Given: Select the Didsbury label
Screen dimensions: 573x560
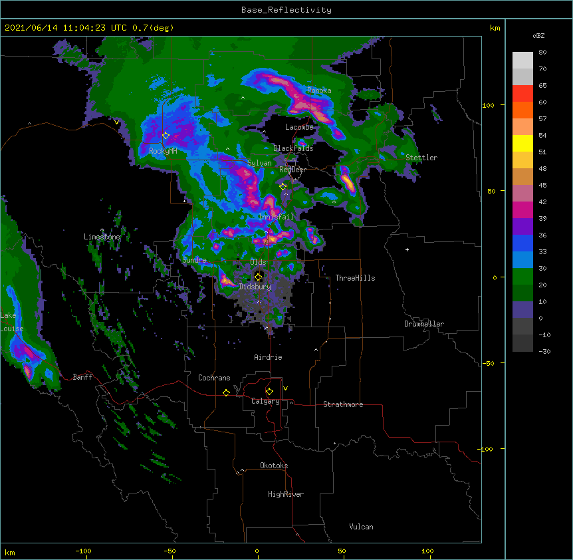Looking at the screenshot, I should click(255, 287).
